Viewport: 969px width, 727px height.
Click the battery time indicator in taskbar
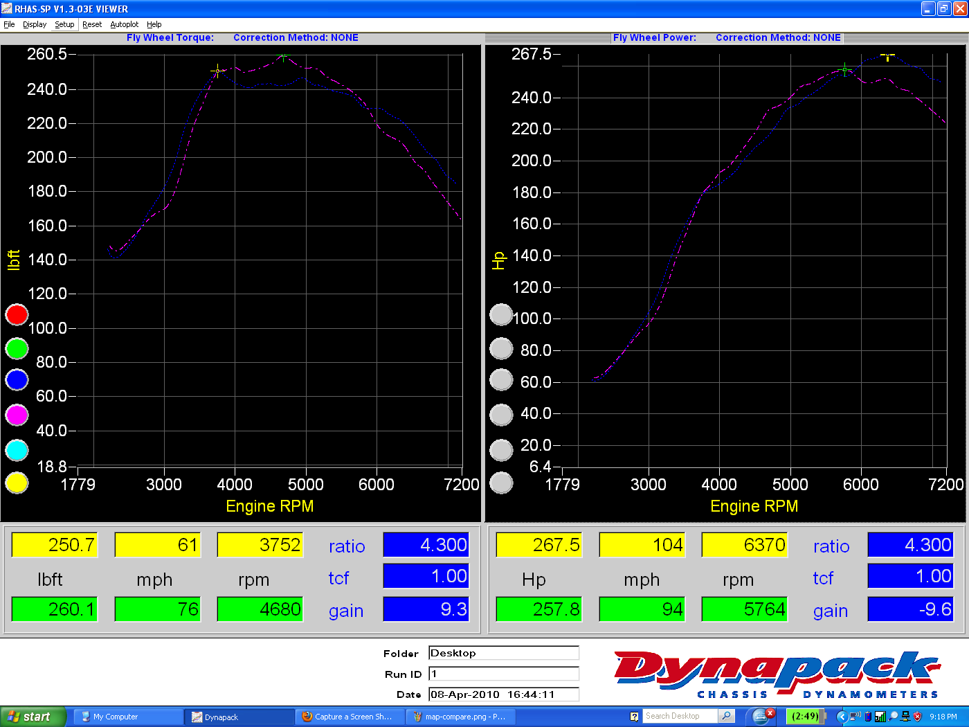click(805, 717)
